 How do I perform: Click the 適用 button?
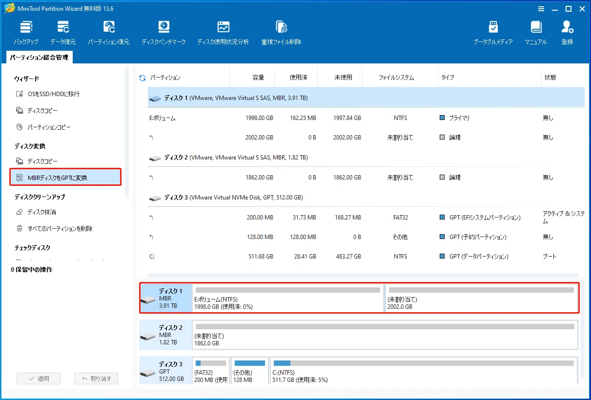[x=39, y=379]
